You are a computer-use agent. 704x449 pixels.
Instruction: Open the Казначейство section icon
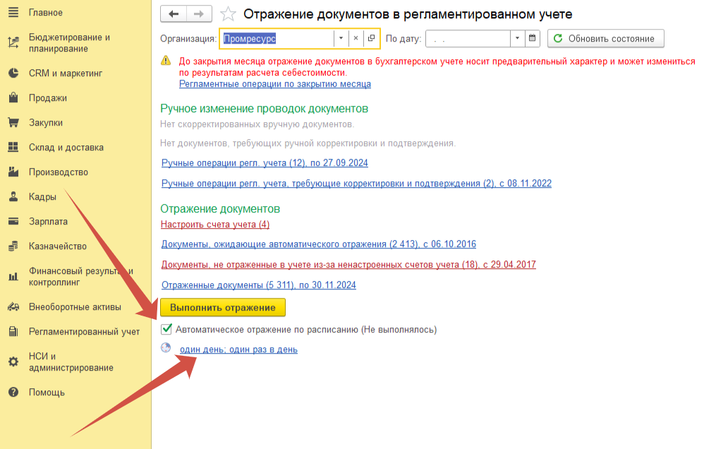(x=13, y=246)
